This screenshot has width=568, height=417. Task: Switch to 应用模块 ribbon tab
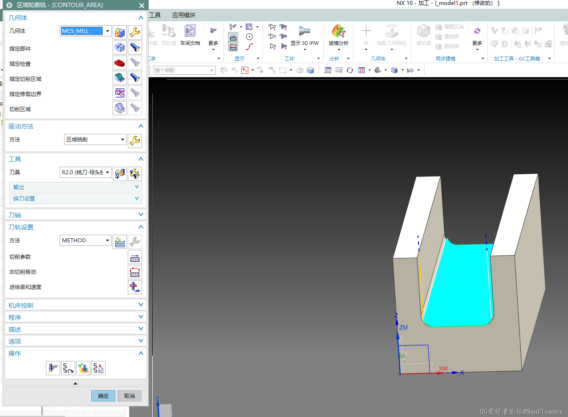pyautogui.click(x=184, y=15)
